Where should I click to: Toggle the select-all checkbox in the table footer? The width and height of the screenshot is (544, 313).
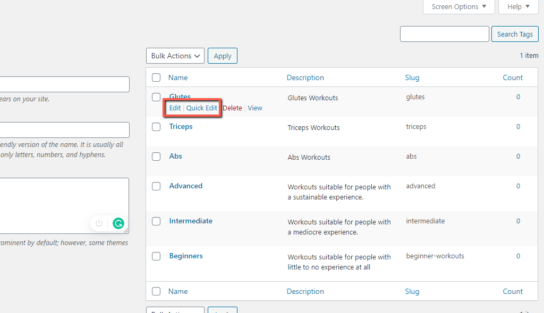click(156, 291)
